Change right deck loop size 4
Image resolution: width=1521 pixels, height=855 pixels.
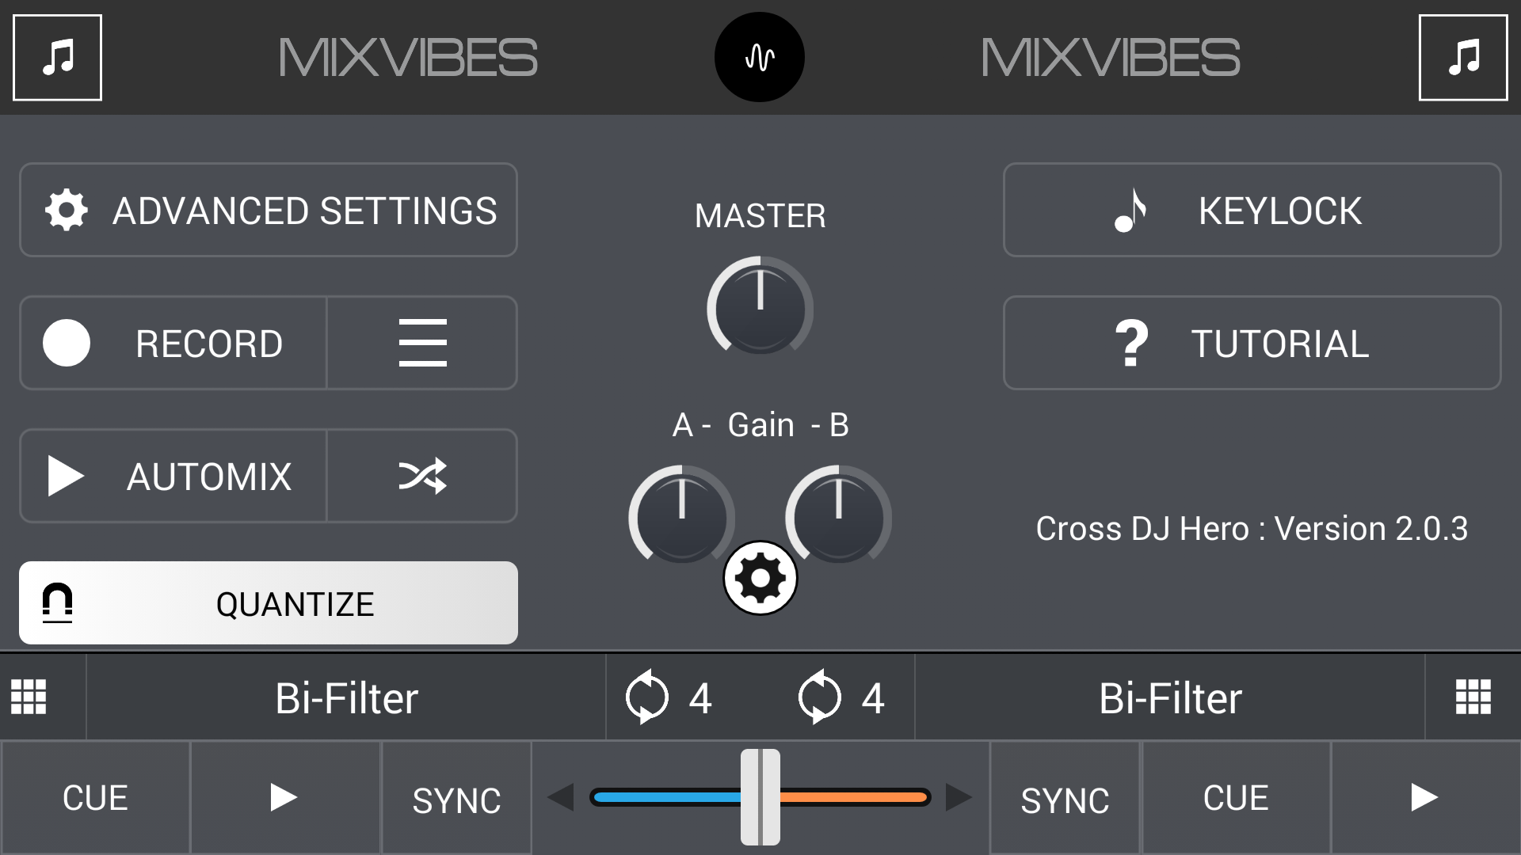(873, 698)
